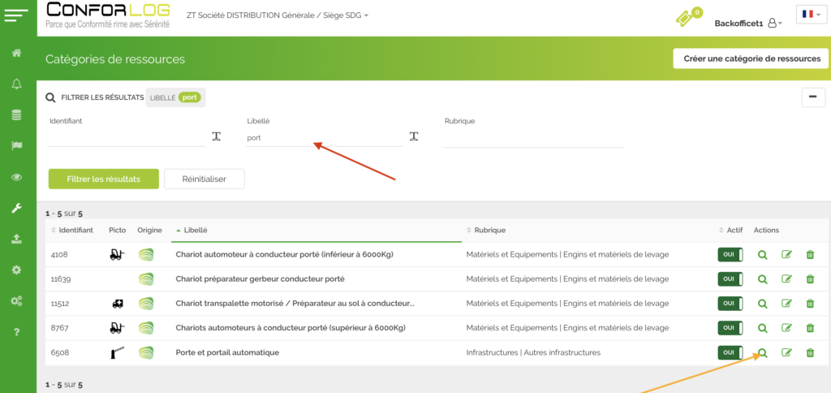View details of Porte et portail automatique

click(x=762, y=352)
